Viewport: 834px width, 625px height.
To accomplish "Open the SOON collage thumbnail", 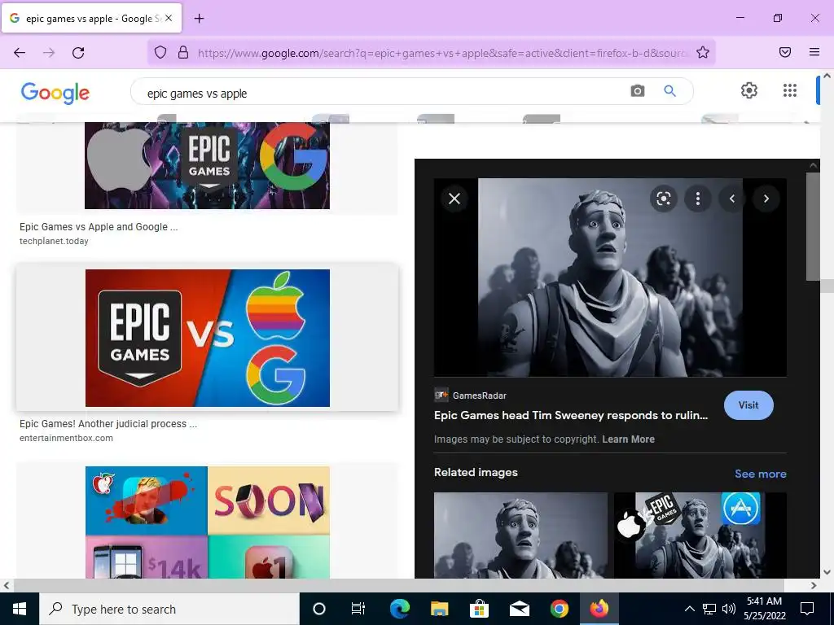I will [208, 522].
